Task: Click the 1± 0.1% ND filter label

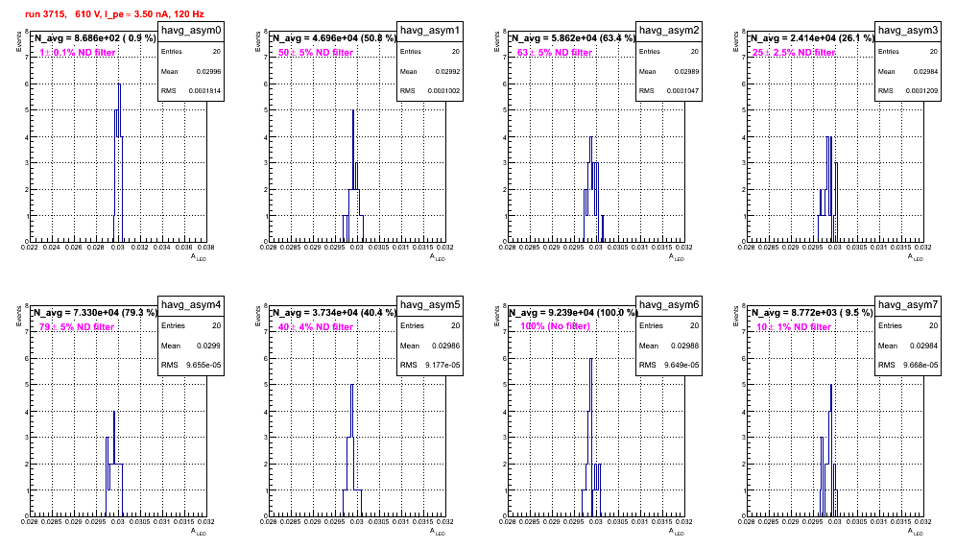Action: point(78,53)
